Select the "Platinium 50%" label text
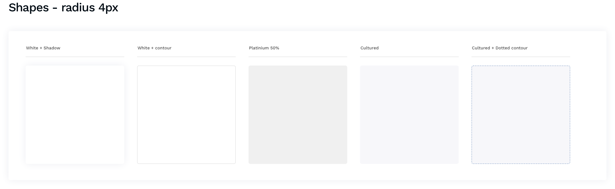Screen dimensions: 615x189 264,48
